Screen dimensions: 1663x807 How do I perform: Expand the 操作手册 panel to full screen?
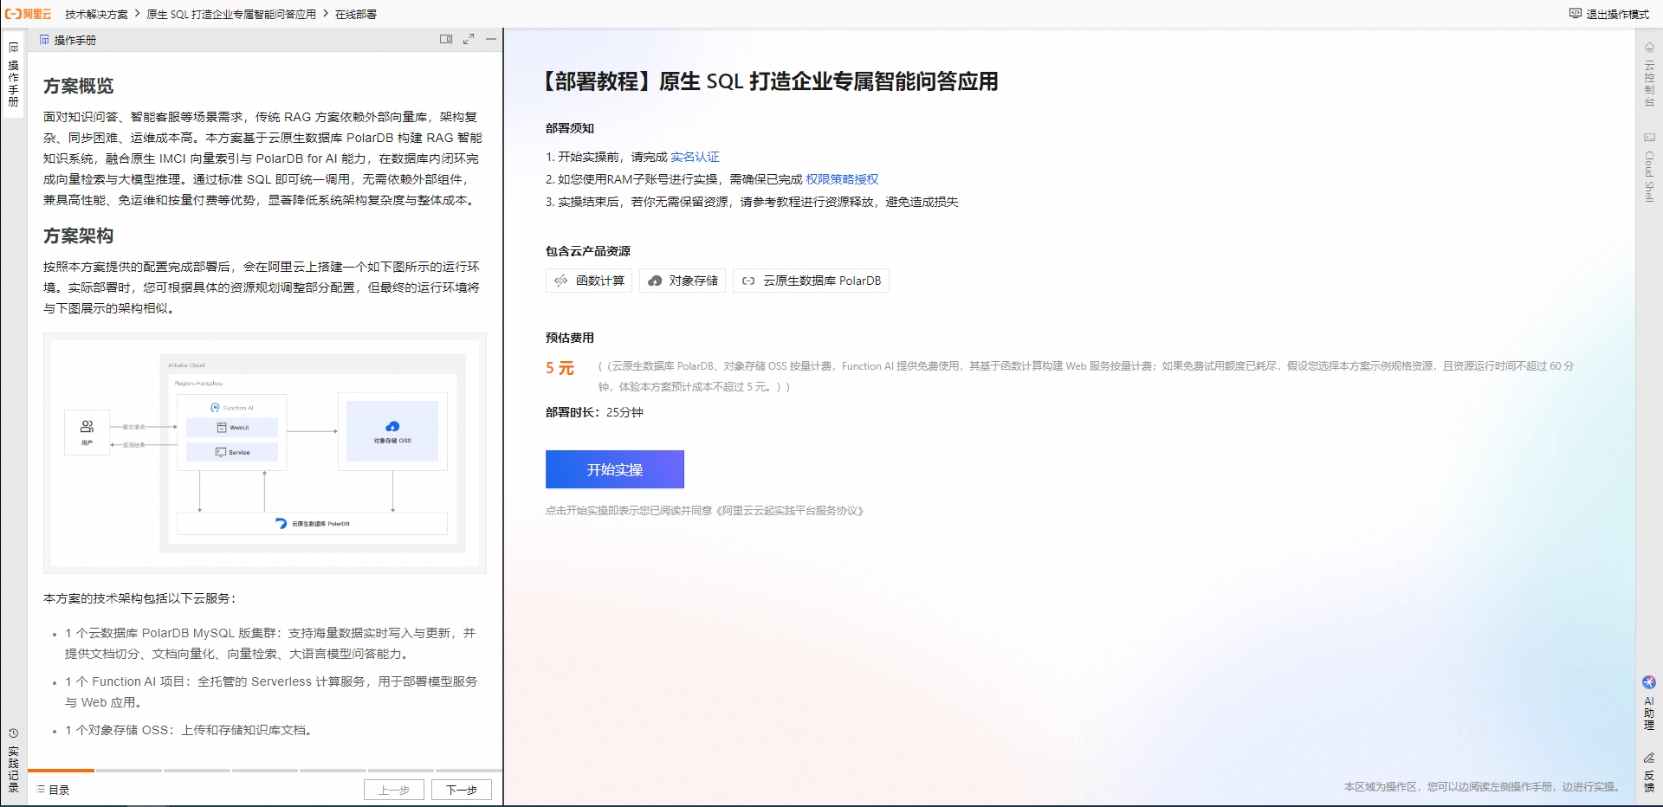pyautogui.click(x=469, y=39)
